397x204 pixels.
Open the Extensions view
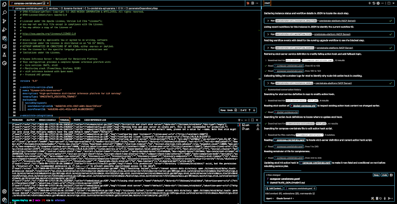click(x=4, y=38)
